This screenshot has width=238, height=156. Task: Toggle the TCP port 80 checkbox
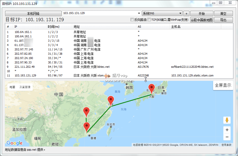pyautogui.click(x=149, y=20)
